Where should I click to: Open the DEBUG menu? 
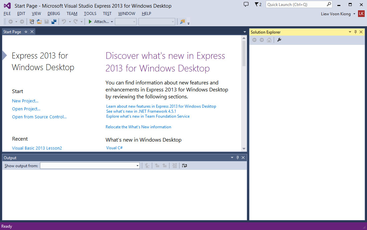click(54, 14)
